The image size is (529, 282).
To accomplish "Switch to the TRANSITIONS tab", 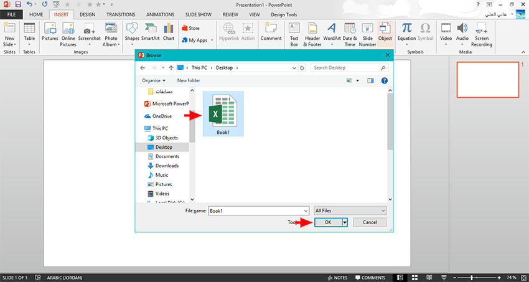I will click(121, 14).
